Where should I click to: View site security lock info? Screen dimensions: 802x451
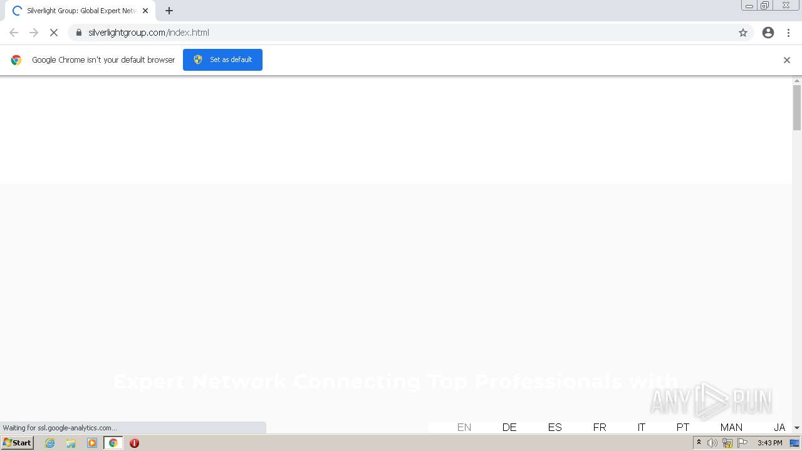click(79, 33)
